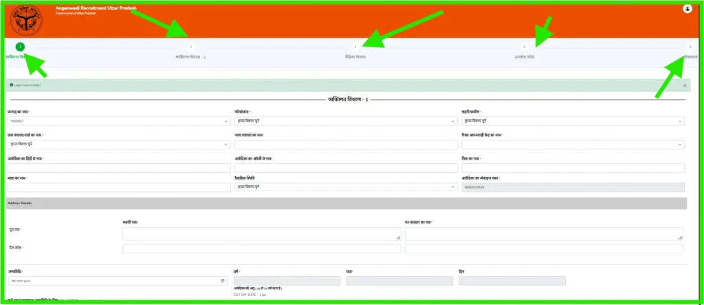Focus the correspondence address pin code field

coord(544,249)
